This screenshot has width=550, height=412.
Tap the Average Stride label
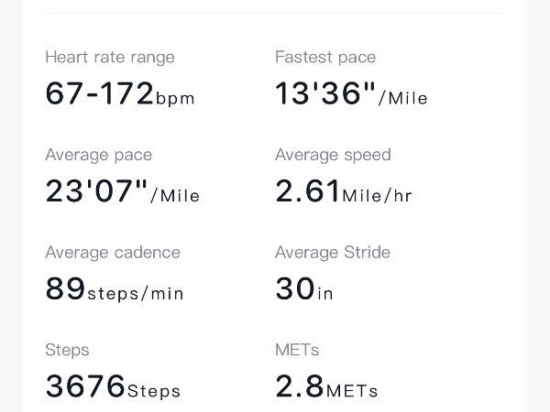(x=333, y=252)
